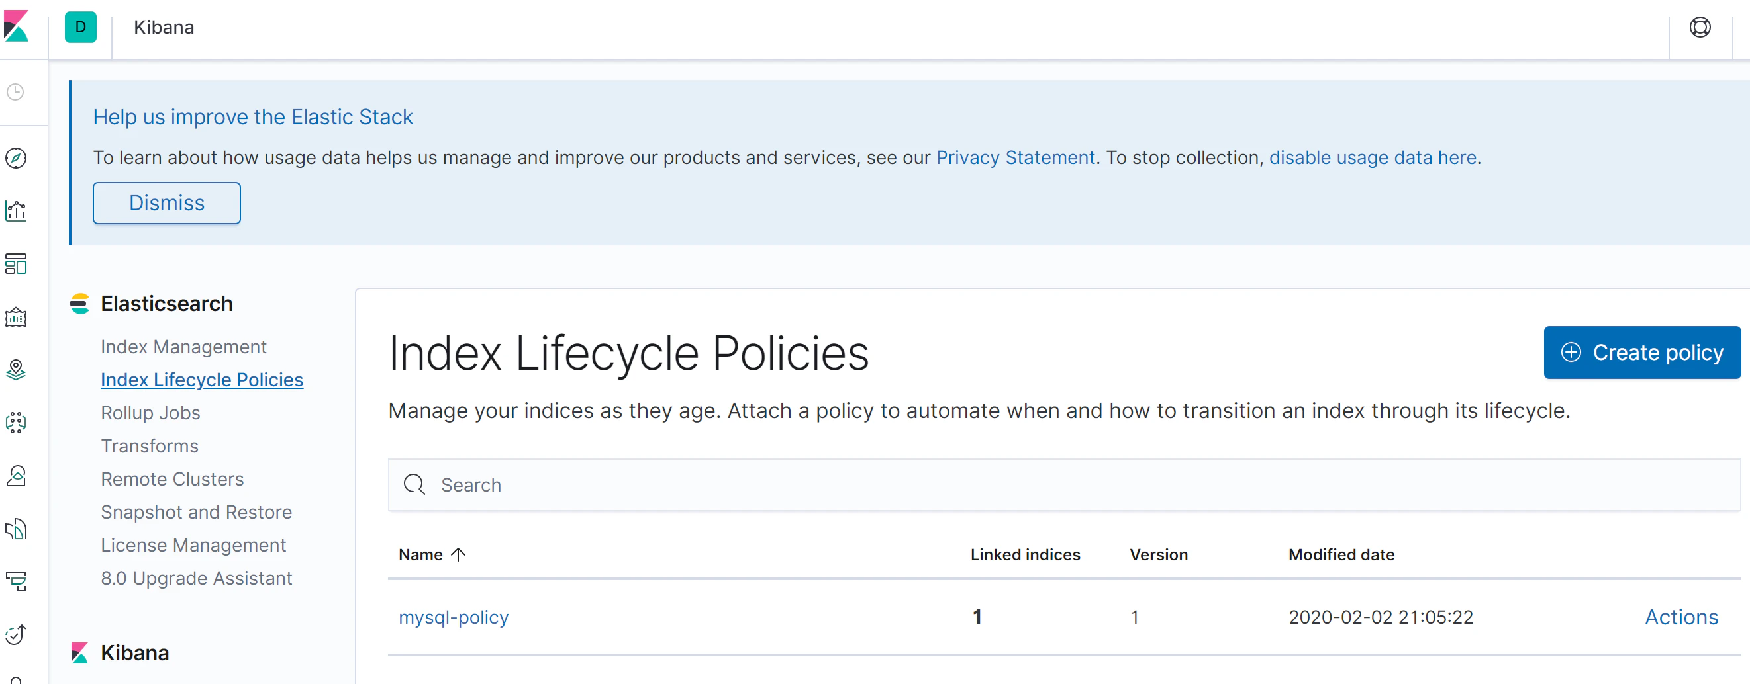Sort by Modified date column header
This screenshot has width=1750, height=684.
(x=1341, y=554)
